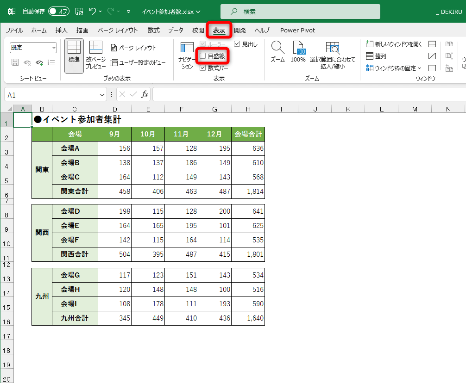Uncheck the 見出し headings checkbox
The image size is (466, 383).
pos(237,44)
